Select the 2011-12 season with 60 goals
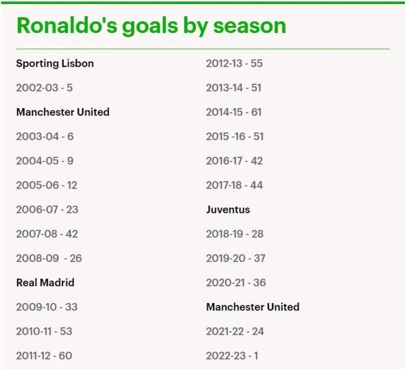 pyautogui.click(x=44, y=356)
